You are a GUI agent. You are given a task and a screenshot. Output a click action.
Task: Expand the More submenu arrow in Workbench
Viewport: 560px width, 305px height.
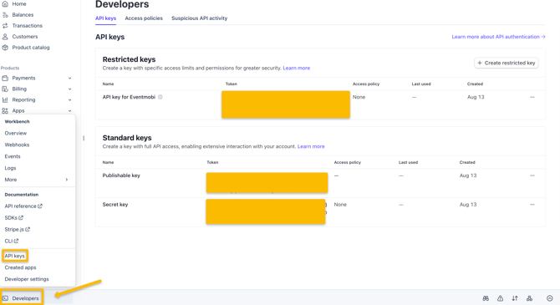tap(67, 180)
